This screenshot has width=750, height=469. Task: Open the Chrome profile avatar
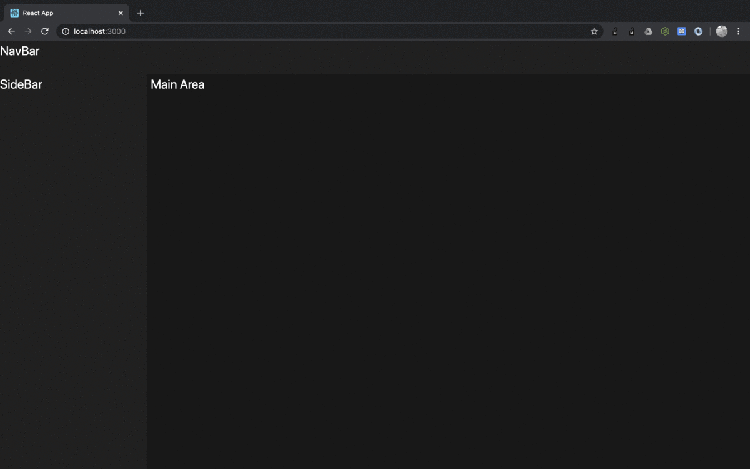722,31
